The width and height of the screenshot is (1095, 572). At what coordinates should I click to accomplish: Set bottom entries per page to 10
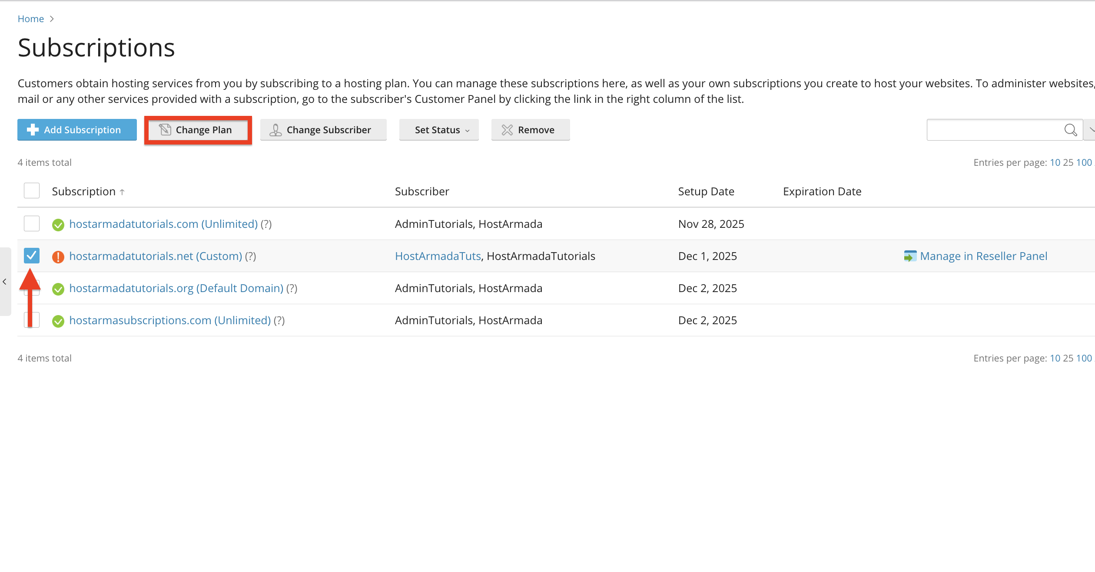[1055, 358]
